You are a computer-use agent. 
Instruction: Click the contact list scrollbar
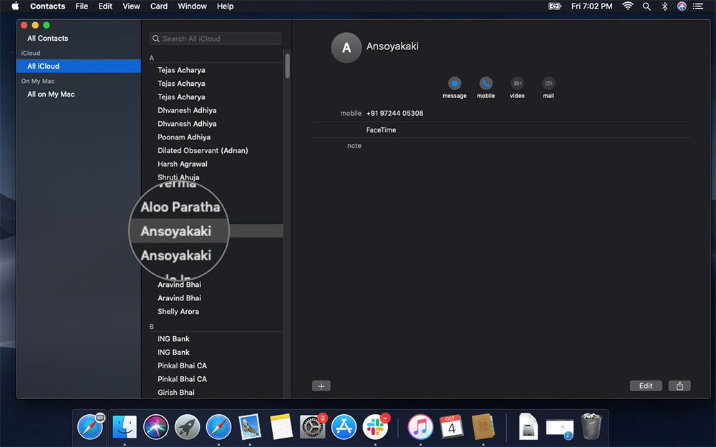pyautogui.click(x=288, y=64)
